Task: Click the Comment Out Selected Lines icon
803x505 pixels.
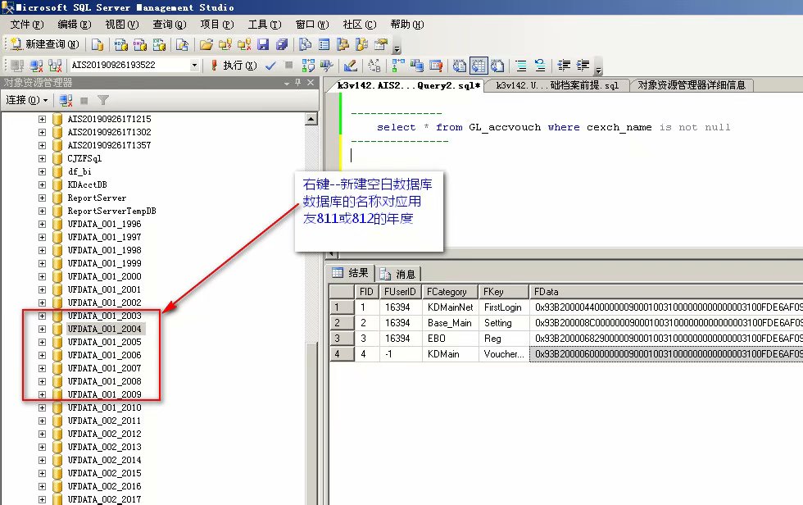Action: 521,66
